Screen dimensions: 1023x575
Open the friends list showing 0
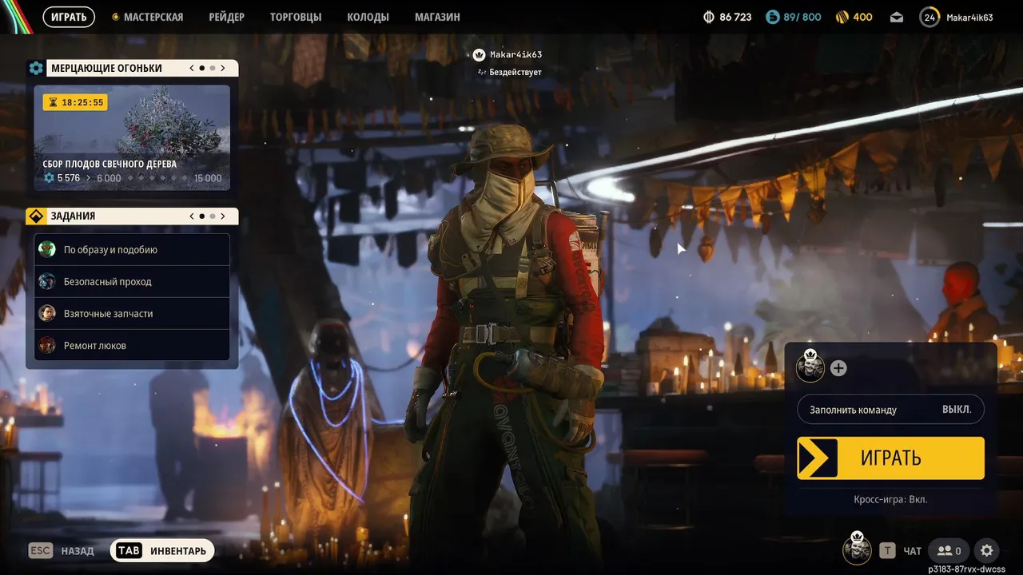click(x=949, y=550)
